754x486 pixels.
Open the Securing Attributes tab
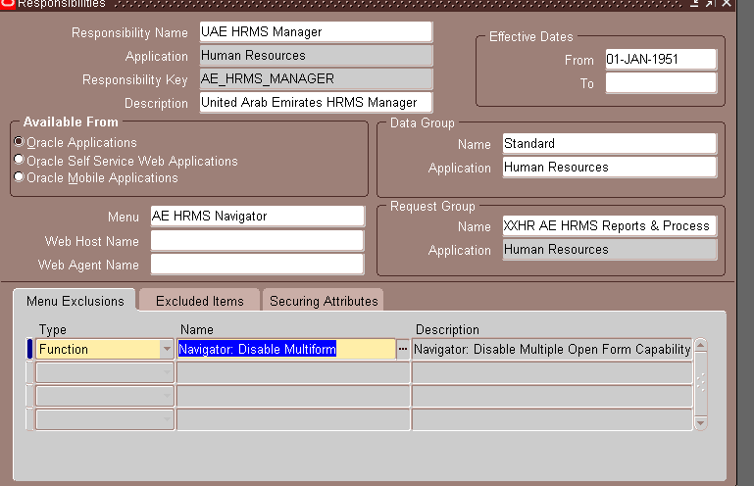[x=324, y=301]
